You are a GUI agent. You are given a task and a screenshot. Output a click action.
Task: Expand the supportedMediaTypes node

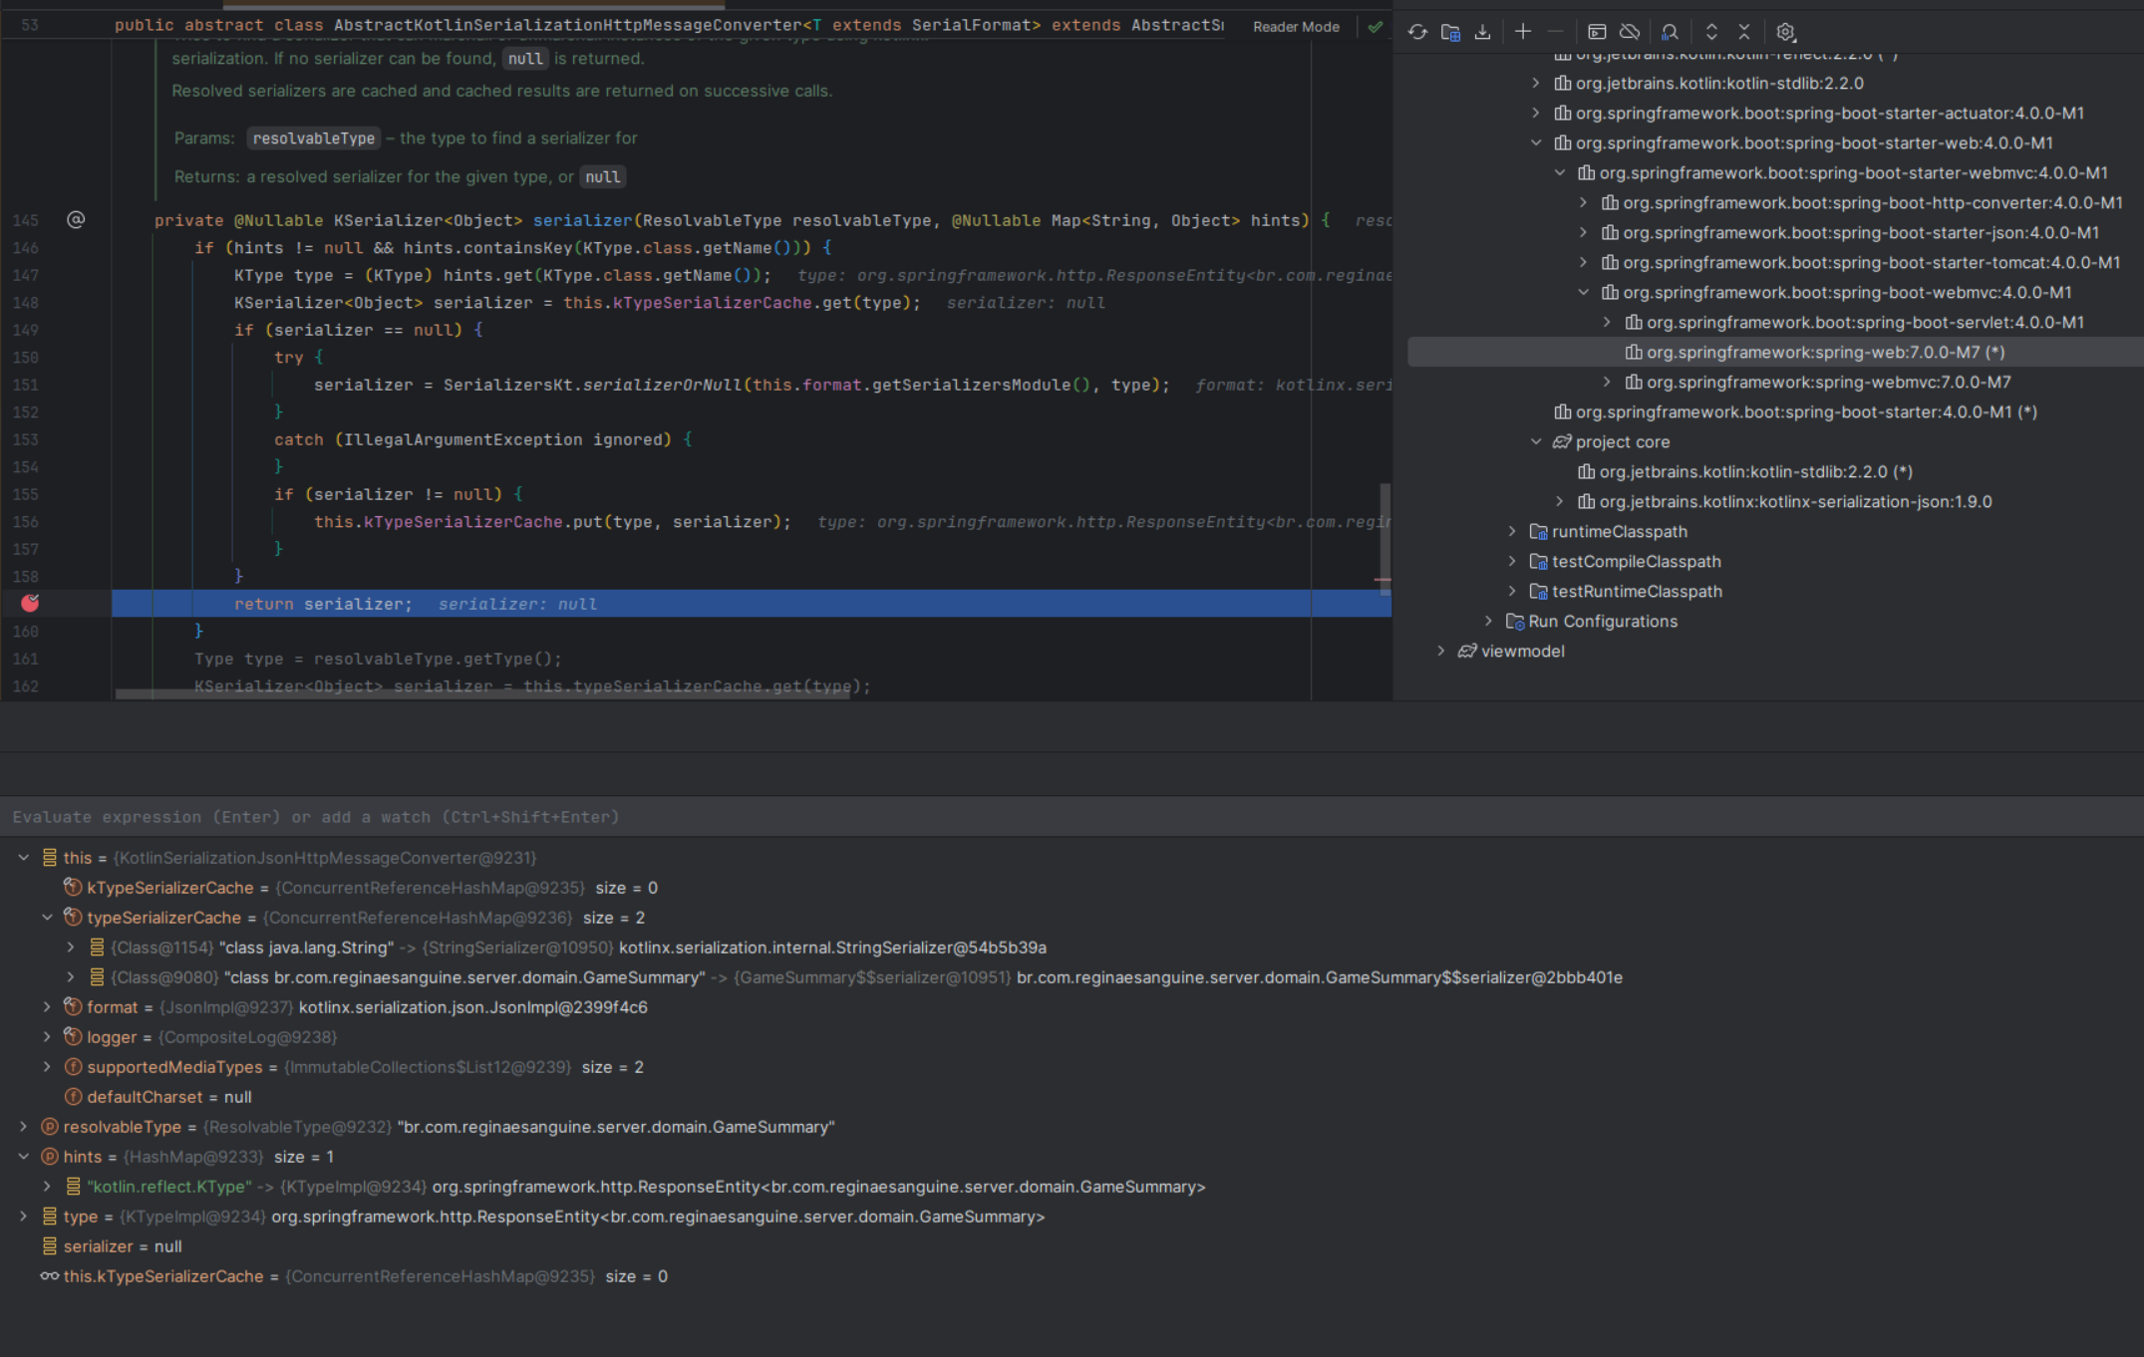[x=47, y=1066]
